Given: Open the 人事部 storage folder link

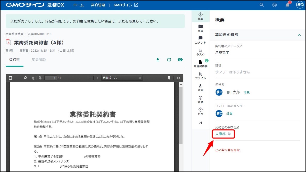Looking at the screenshot, I should [x=220, y=134].
